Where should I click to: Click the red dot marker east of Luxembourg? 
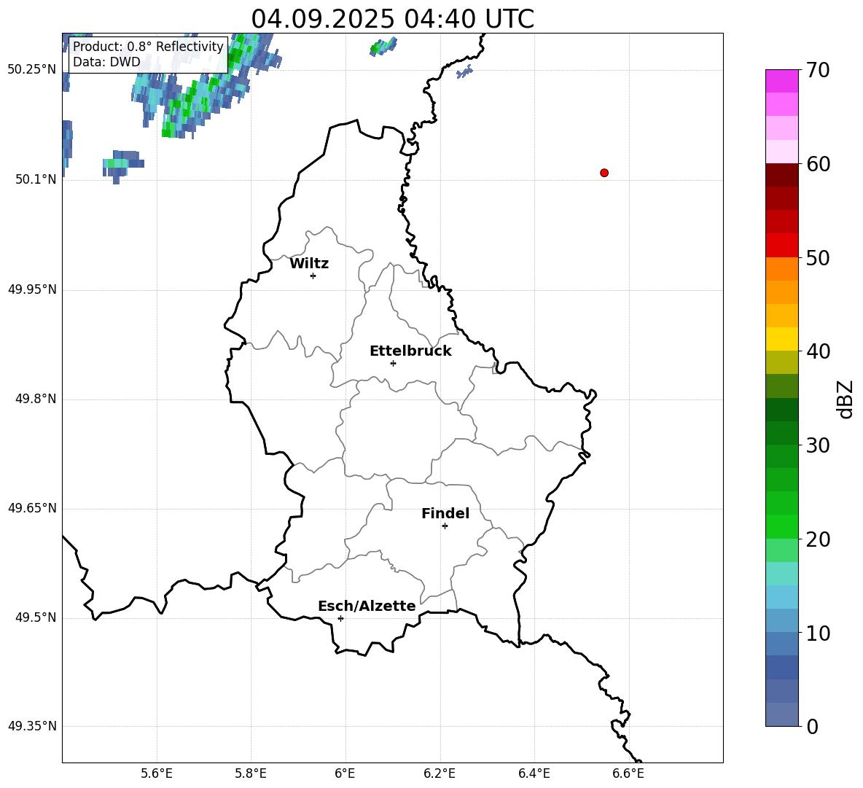click(x=604, y=173)
